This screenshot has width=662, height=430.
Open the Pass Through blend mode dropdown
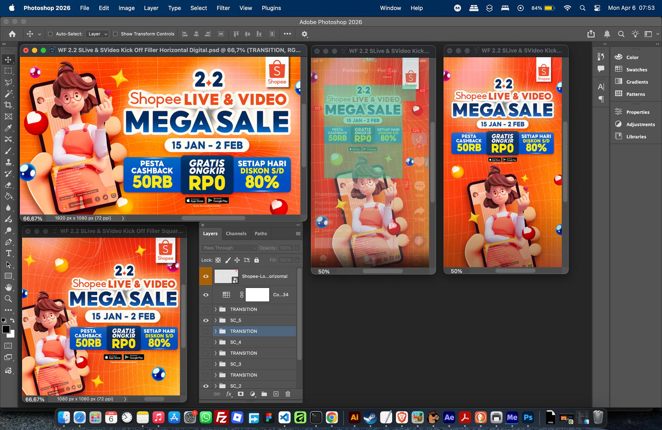[230, 248]
